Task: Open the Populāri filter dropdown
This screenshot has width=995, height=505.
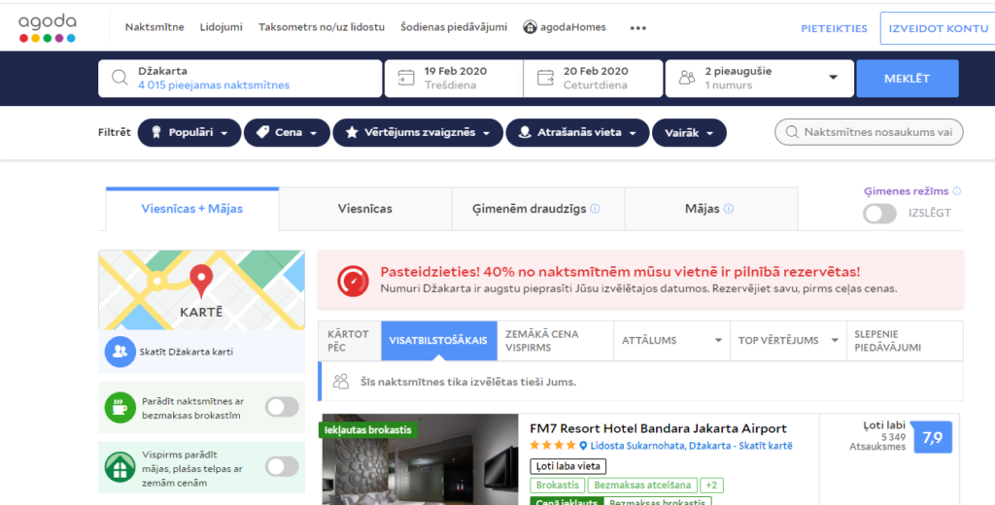Action: coord(189,133)
